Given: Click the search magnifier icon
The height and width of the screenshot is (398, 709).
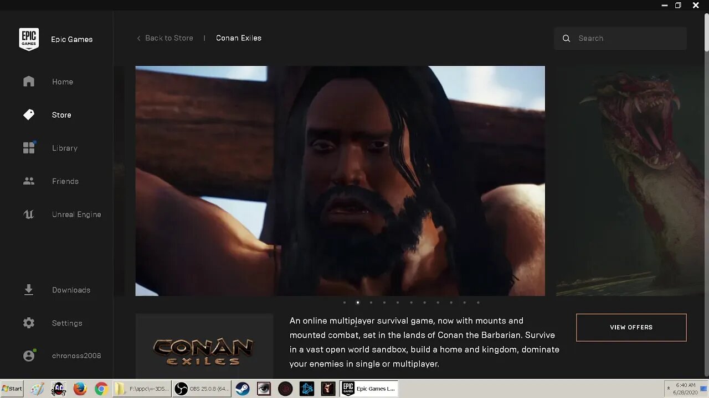Looking at the screenshot, I should 566,38.
